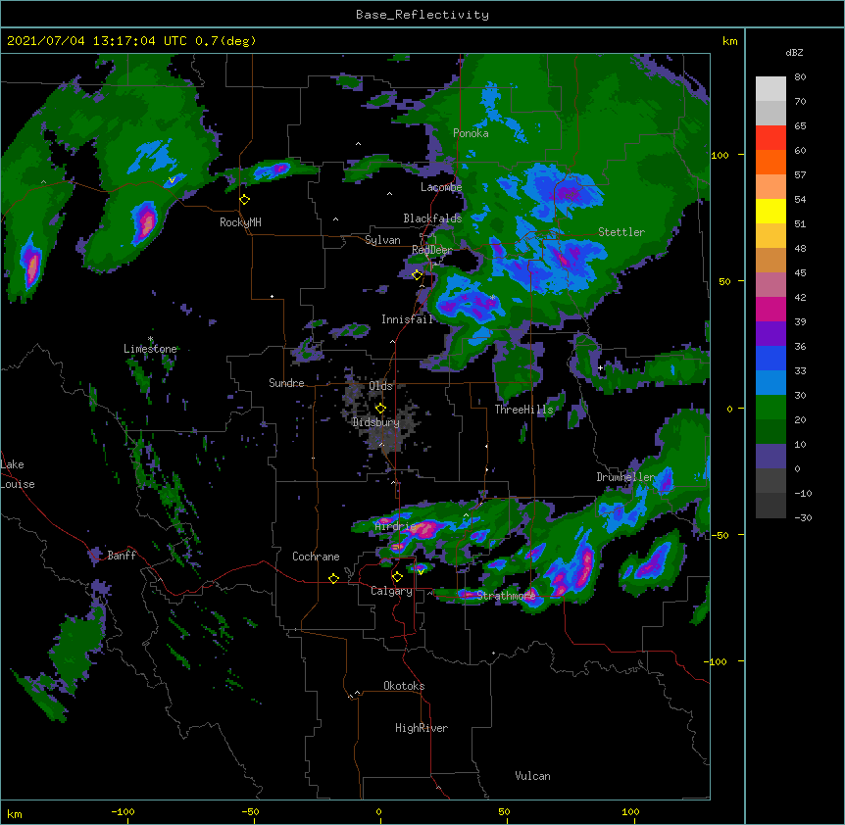Click the RedDeer city label
This screenshot has height=825, width=845.
pos(431,250)
